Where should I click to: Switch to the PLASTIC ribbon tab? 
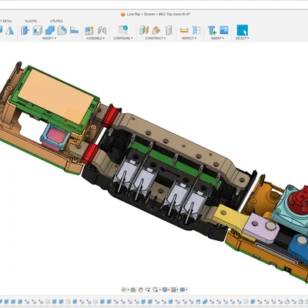[31, 21]
